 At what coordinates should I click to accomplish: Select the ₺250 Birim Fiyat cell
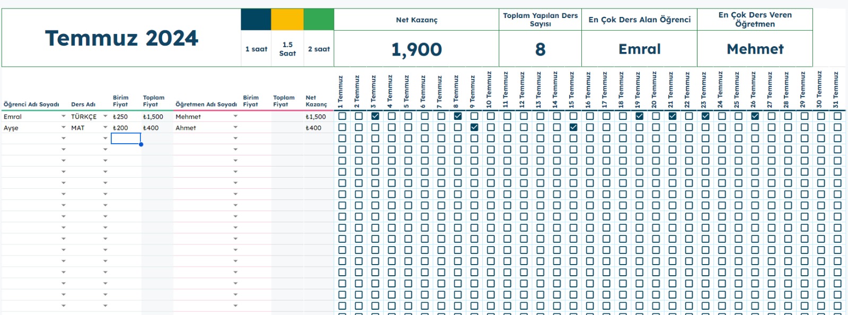[126, 117]
